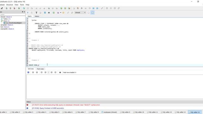The width and height of the screenshot is (203, 114).
Task: Click the SELECT employeeid code line
Action: (58, 50)
